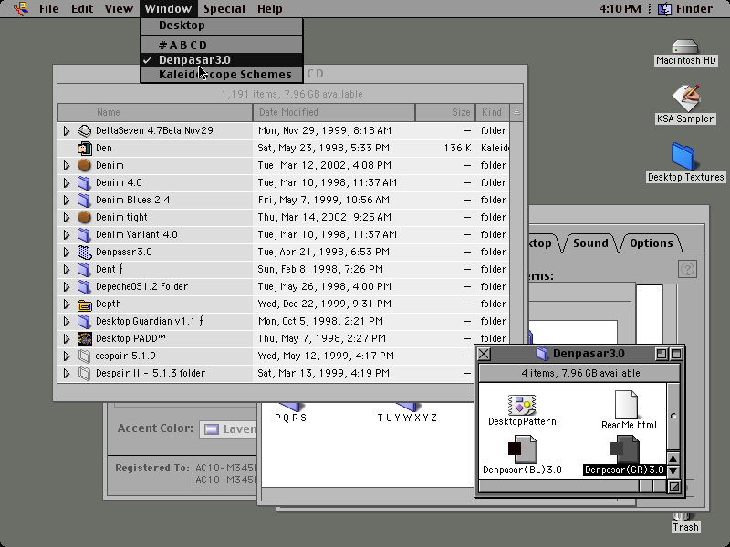Expand the DeltaSeven 4.7Beta Nov29 folder
Viewport: 730px width, 547px height.
tap(67, 130)
